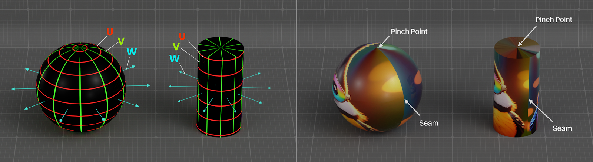Click the red U label beside the sphere

pos(110,32)
